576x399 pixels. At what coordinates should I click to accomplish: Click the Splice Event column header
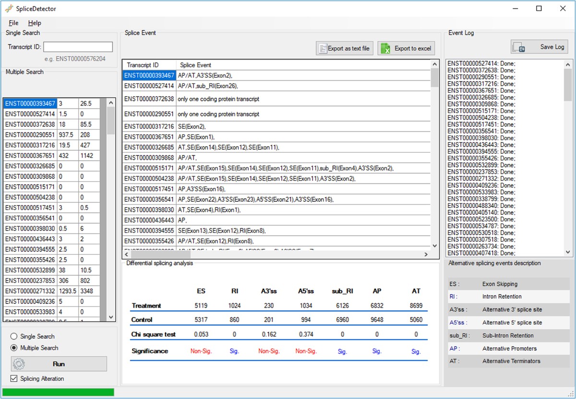(303, 65)
